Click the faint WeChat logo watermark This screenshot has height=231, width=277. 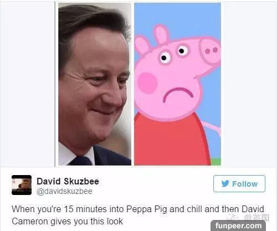pos(233,217)
